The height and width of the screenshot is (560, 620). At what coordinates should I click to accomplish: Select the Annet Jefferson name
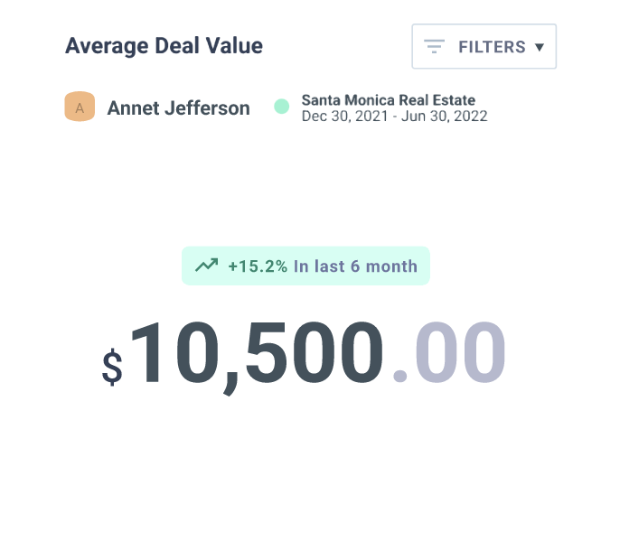(x=178, y=108)
